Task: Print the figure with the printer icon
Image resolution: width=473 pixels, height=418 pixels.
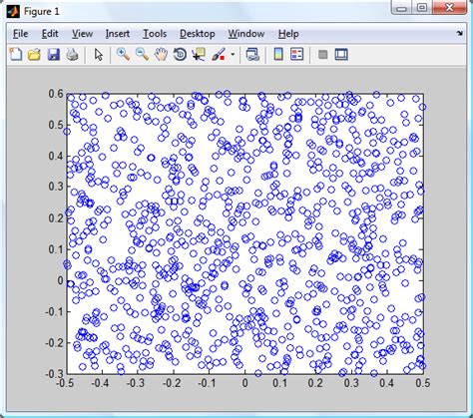Action: coord(72,54)
